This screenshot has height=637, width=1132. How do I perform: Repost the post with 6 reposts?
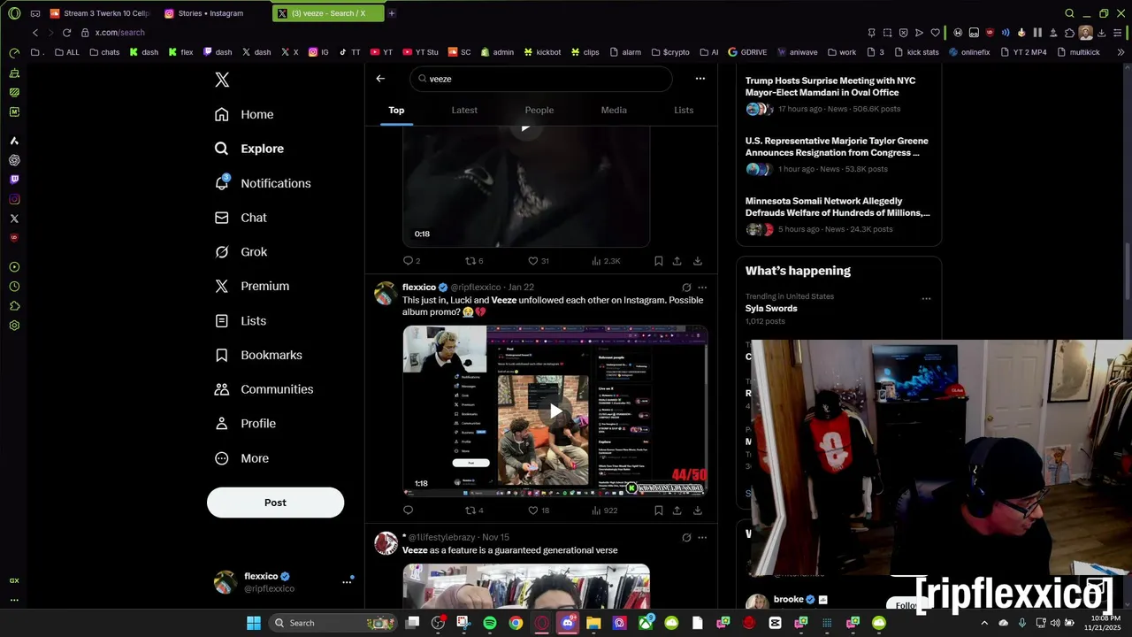point(474,261)
